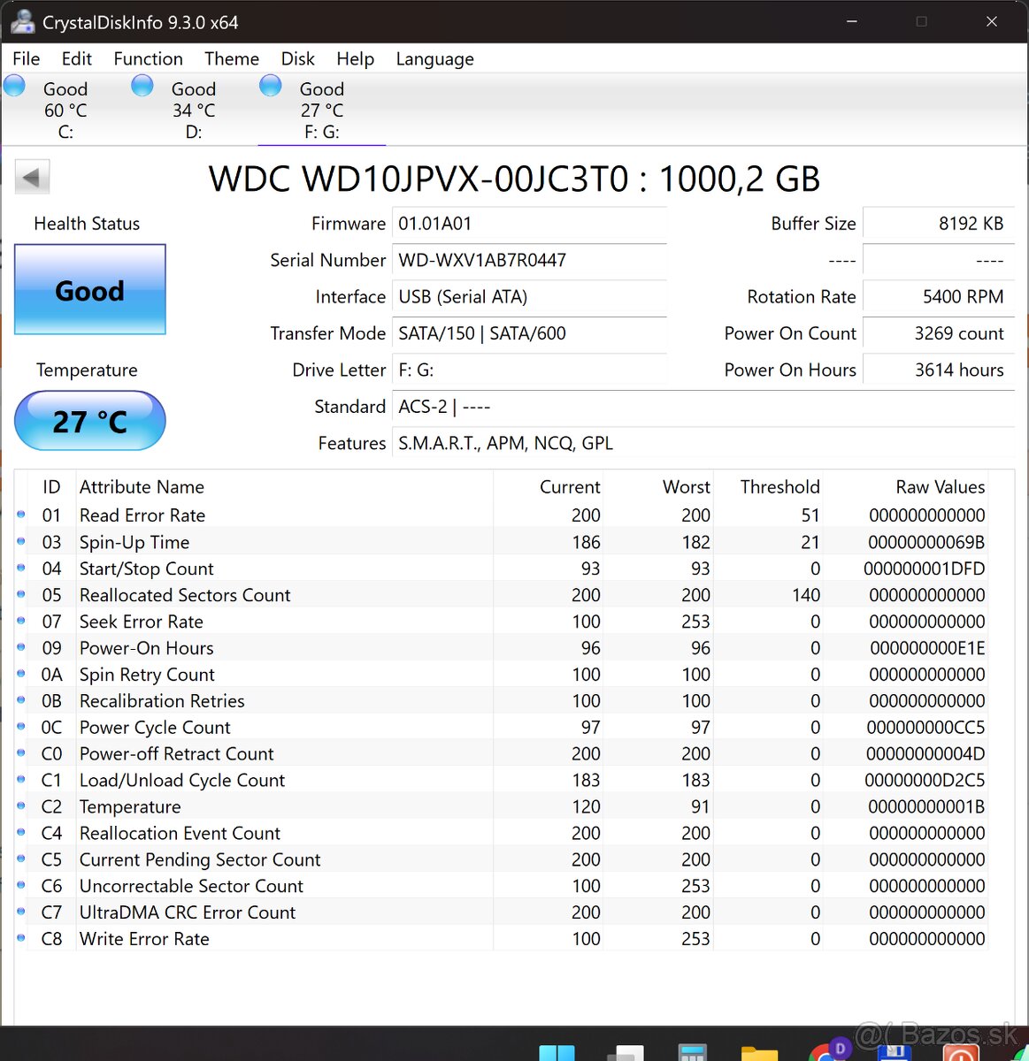The height and width of the screenshot is (1061, 1029).
Task: Close the CrystalDiskInfo window
Action: 992,21
